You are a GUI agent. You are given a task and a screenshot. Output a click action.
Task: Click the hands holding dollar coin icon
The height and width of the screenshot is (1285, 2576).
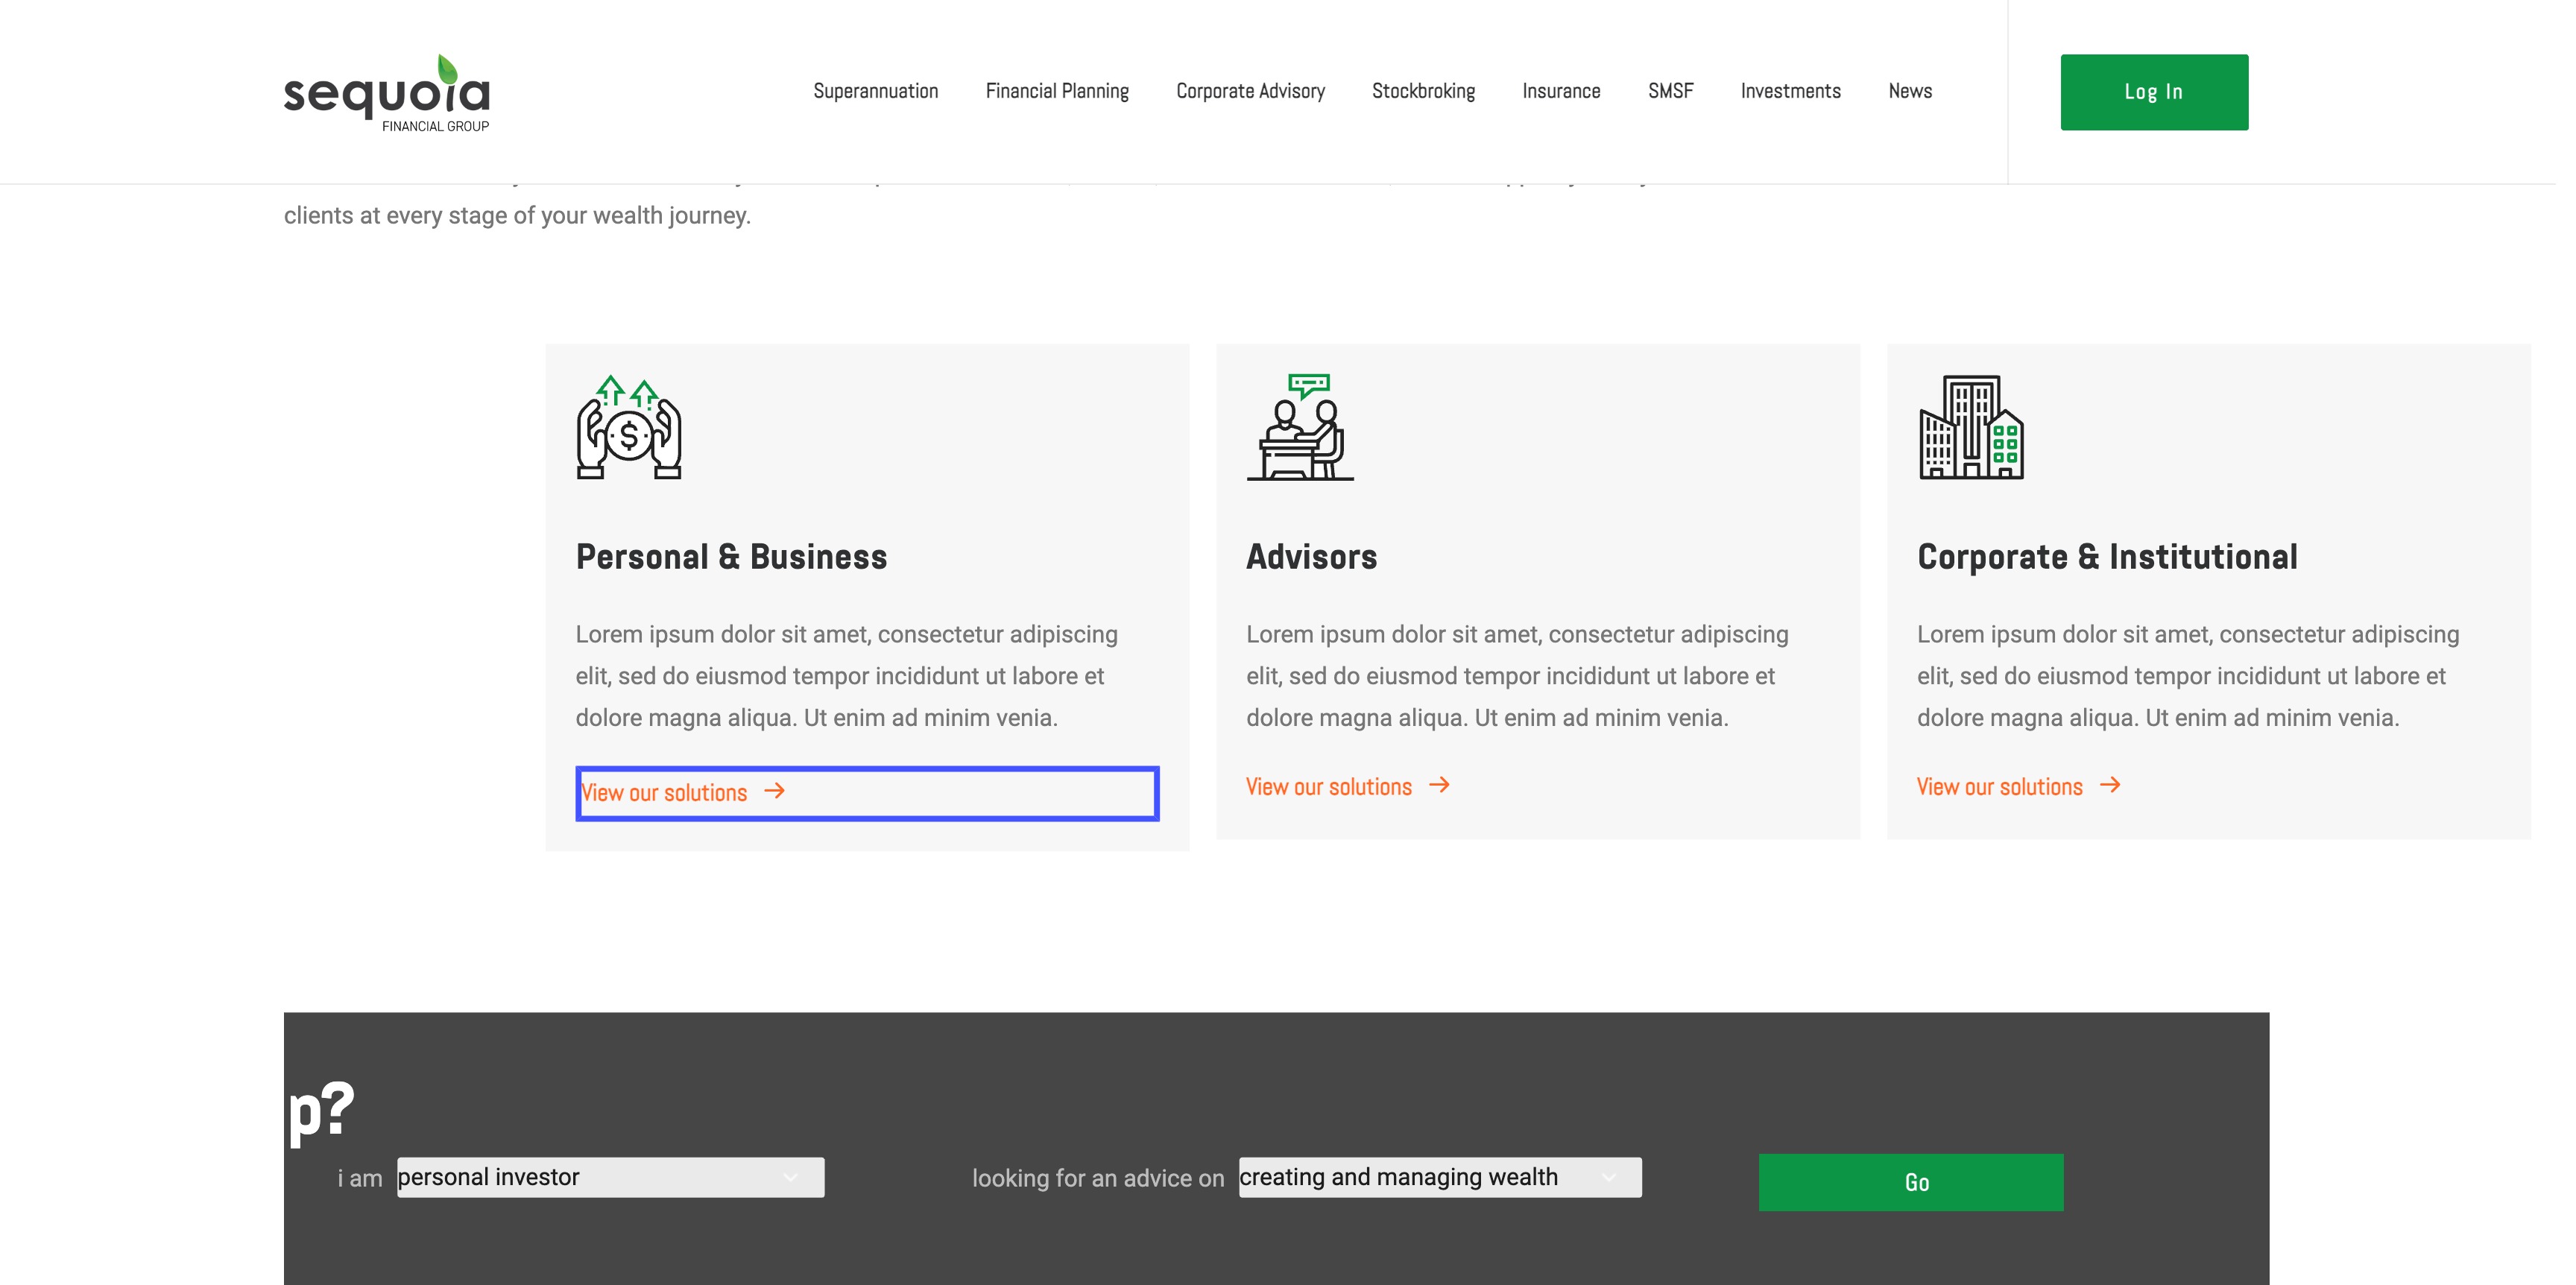[628, 427]
